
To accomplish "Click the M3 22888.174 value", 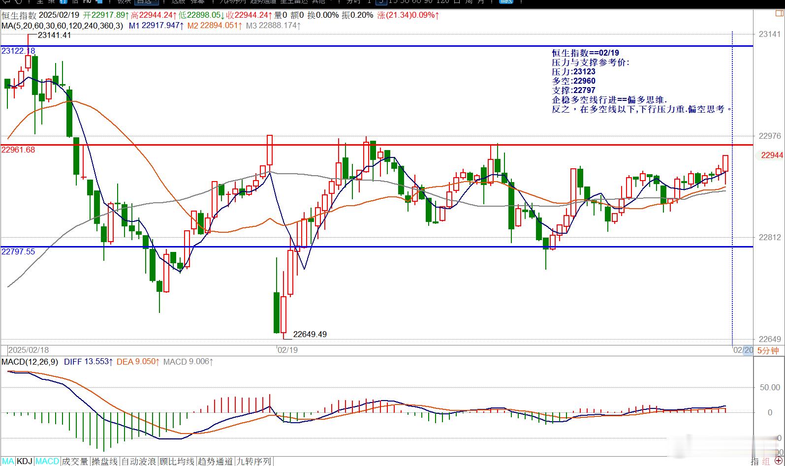I will click(x=274, y=25).
